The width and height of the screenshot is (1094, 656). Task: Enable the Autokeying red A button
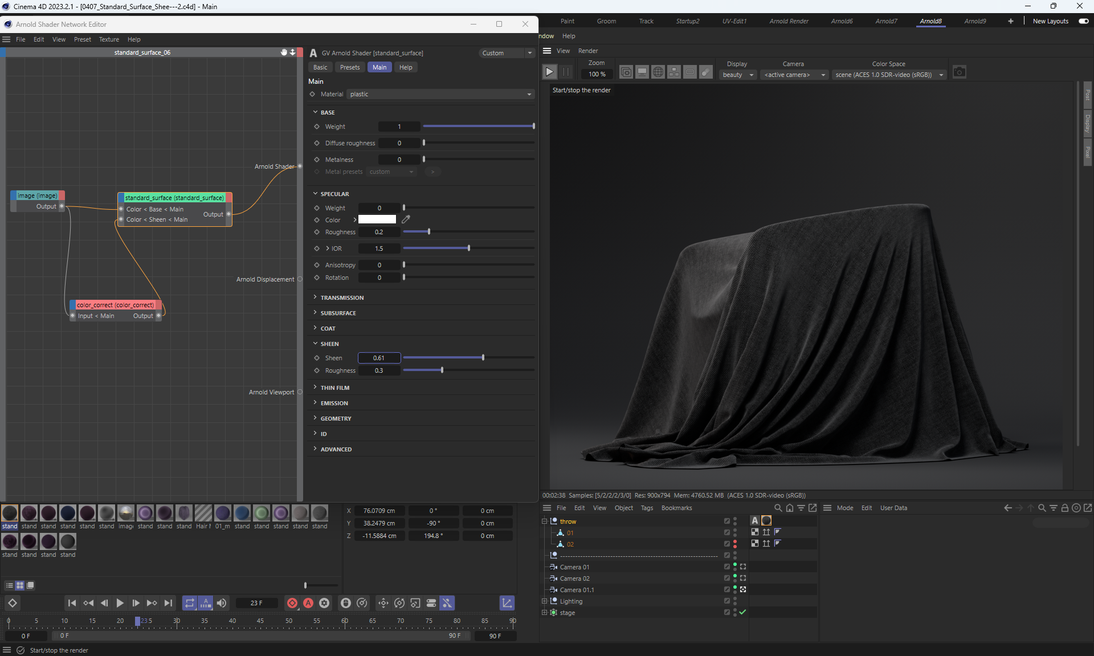308,603
